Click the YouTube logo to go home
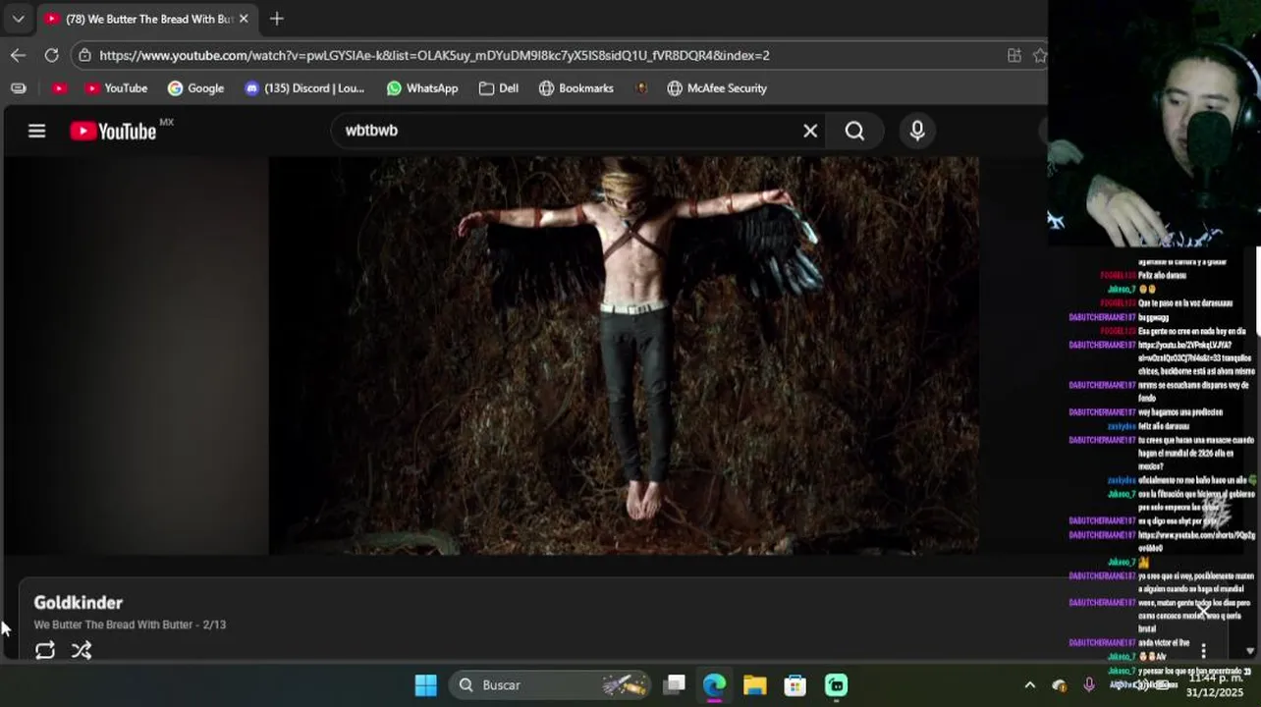Screen dimensions: 1261x707 pyautogui.click(x=113, y=131)
